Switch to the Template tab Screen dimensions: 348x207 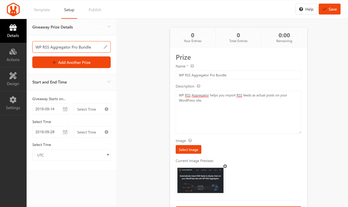pyautogui.click(x=42, y=10)
